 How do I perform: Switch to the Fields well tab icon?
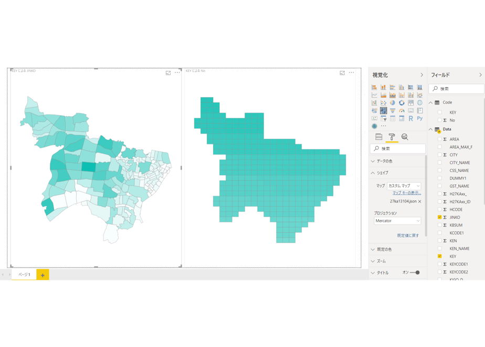378,137
